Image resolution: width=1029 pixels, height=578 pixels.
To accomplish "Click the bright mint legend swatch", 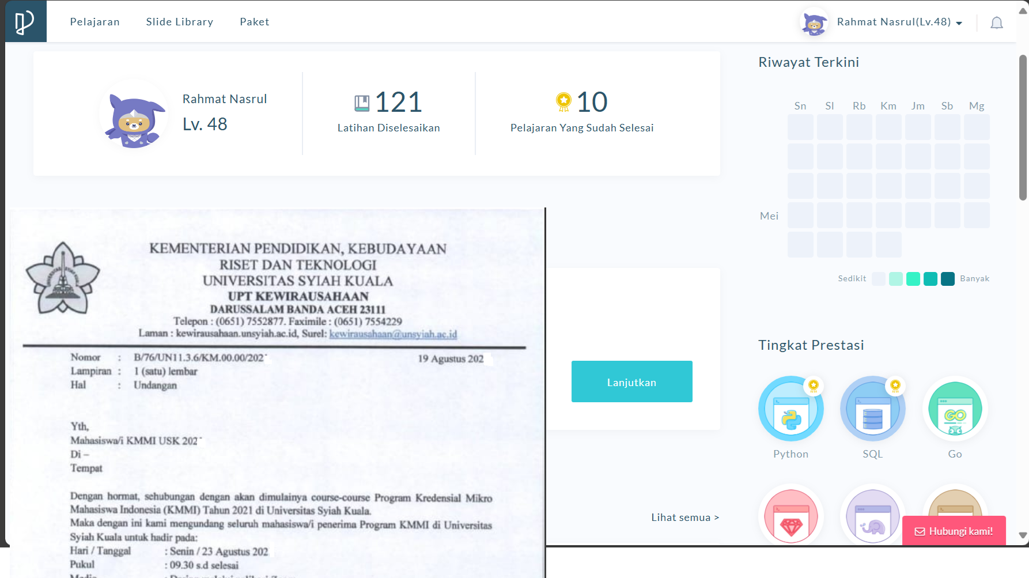I will coord(913,279).
